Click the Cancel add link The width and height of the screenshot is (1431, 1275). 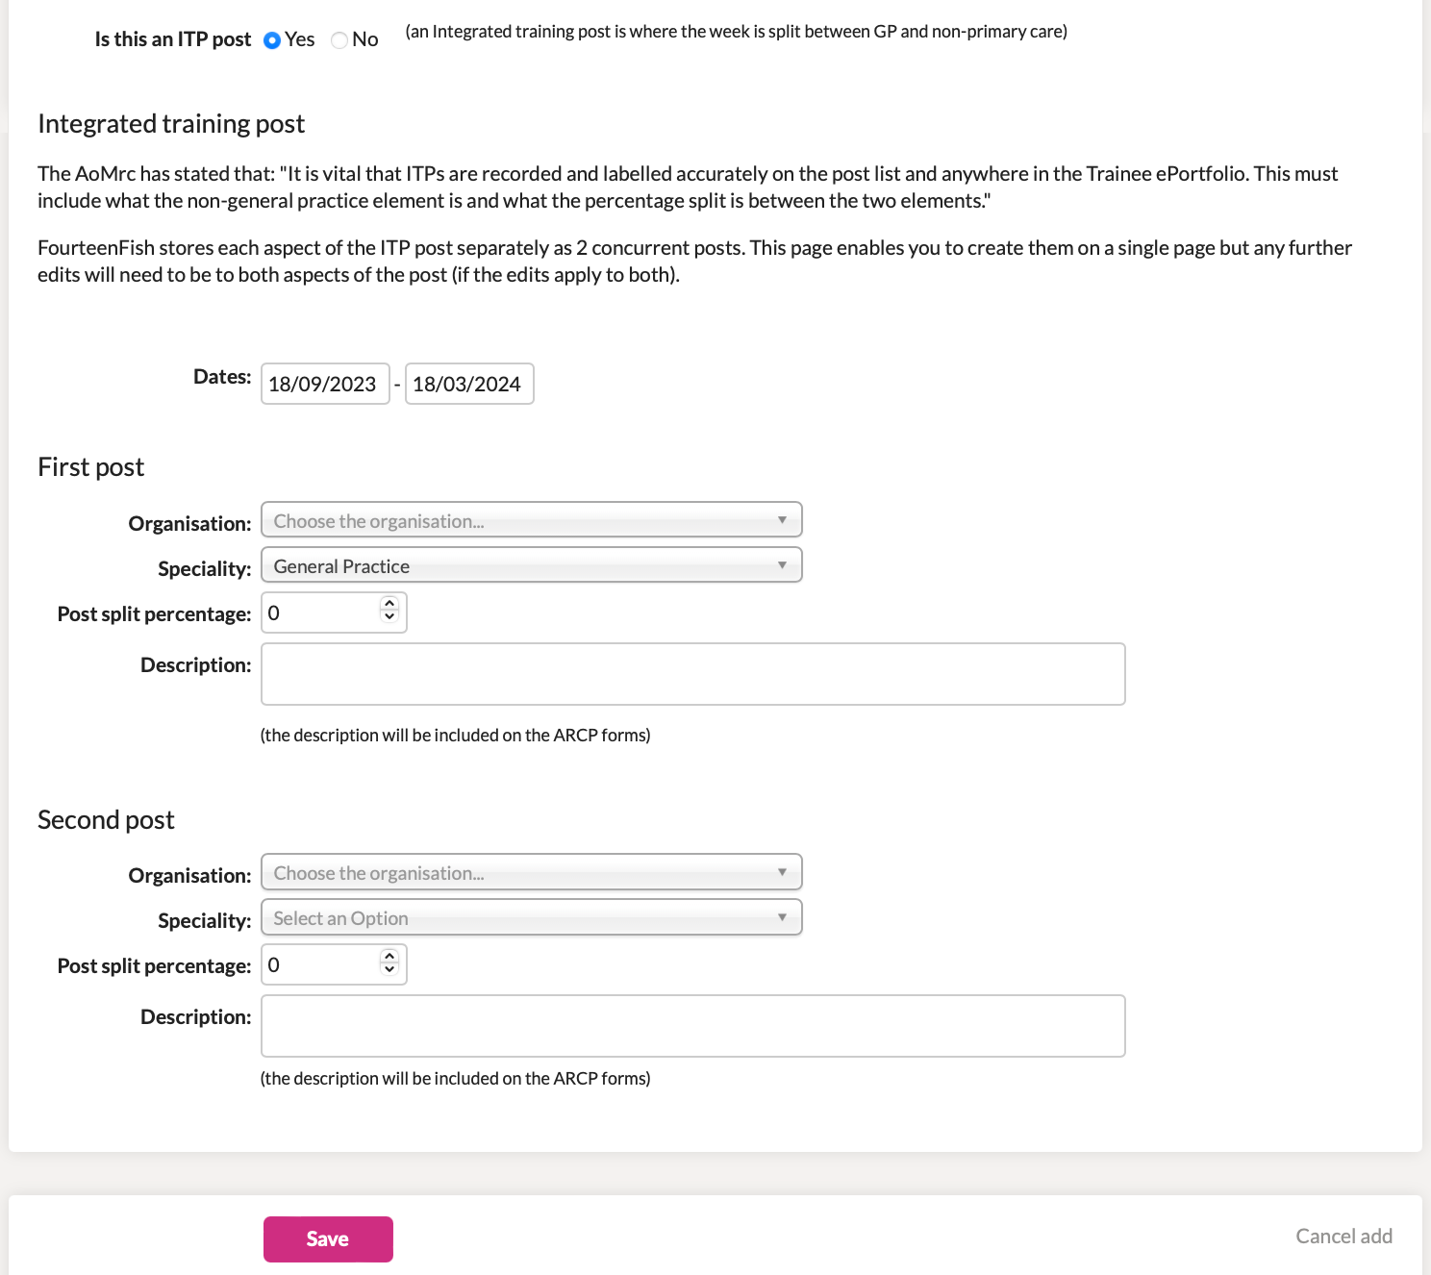coord(1343,1237)
